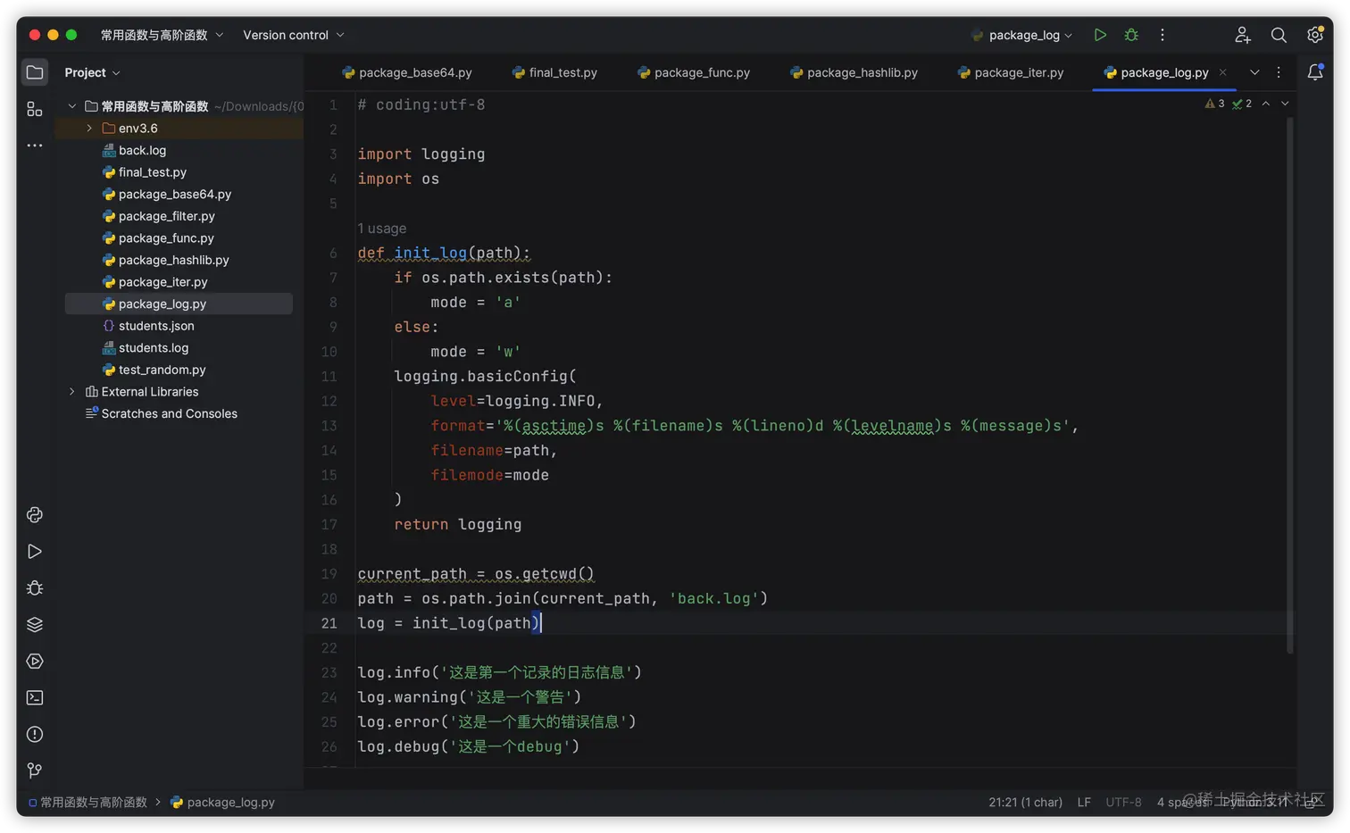
Task: Show more tool windows ellipsis in left sidebar
Action: pyautogui.click(x=35, y=145)
